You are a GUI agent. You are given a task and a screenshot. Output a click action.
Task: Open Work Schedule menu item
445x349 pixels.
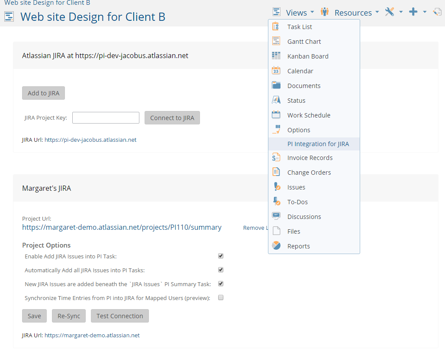pyautogui.click(x=314, y=115)
